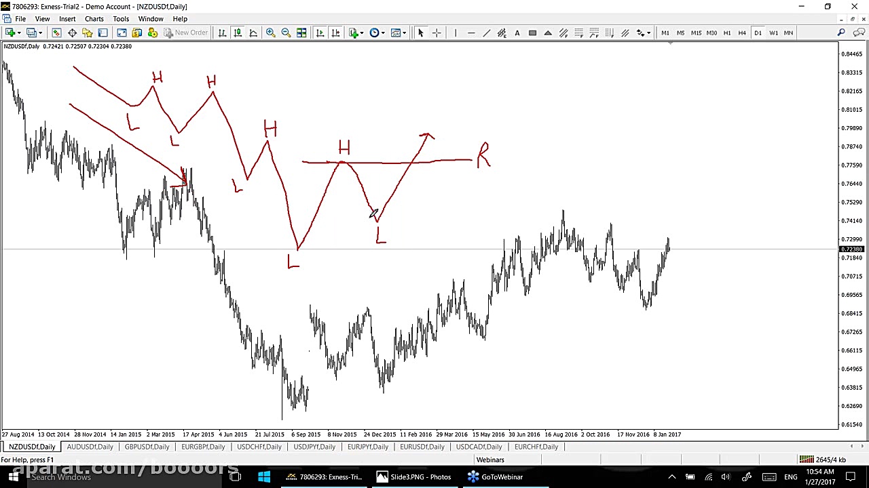The image size is (869, 488).
Task: Toggle chart shift icon
Action: click(335, 33)
